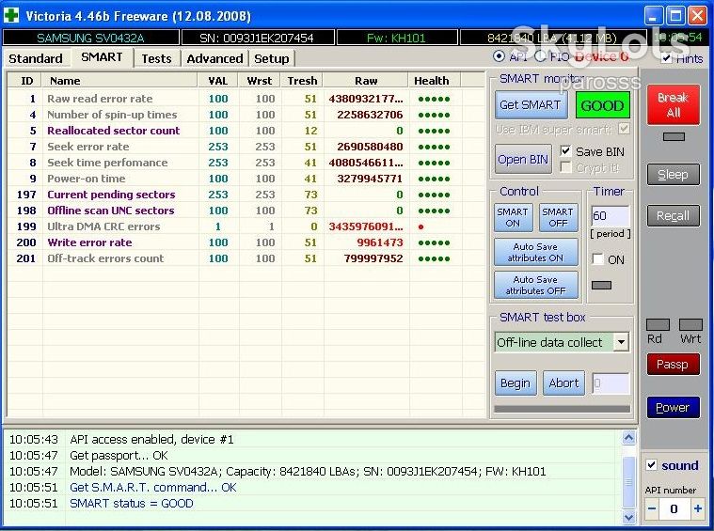The width and height of the screenshot is (714, 531).
Task: Open the Off-line data collect dropdown
Action: 621,342
